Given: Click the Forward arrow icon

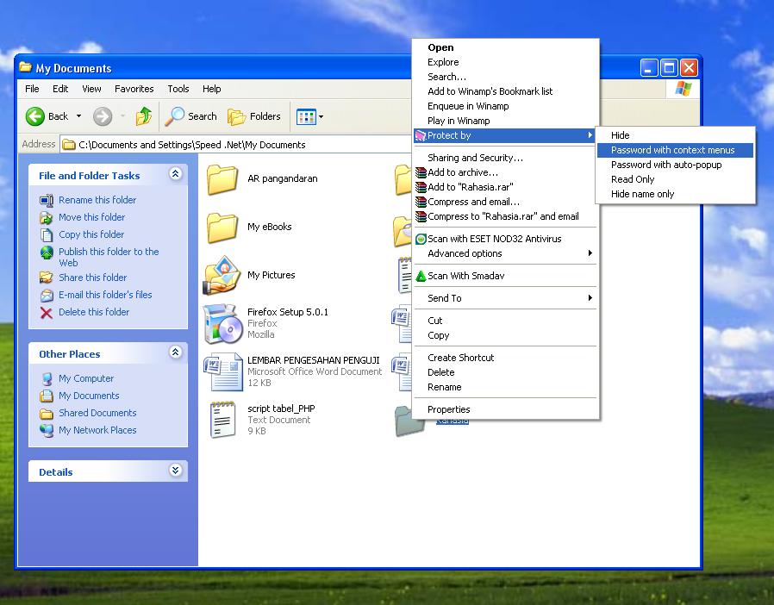Looking at the screenshot, I should pyautogui.click(x=103, y=116).
